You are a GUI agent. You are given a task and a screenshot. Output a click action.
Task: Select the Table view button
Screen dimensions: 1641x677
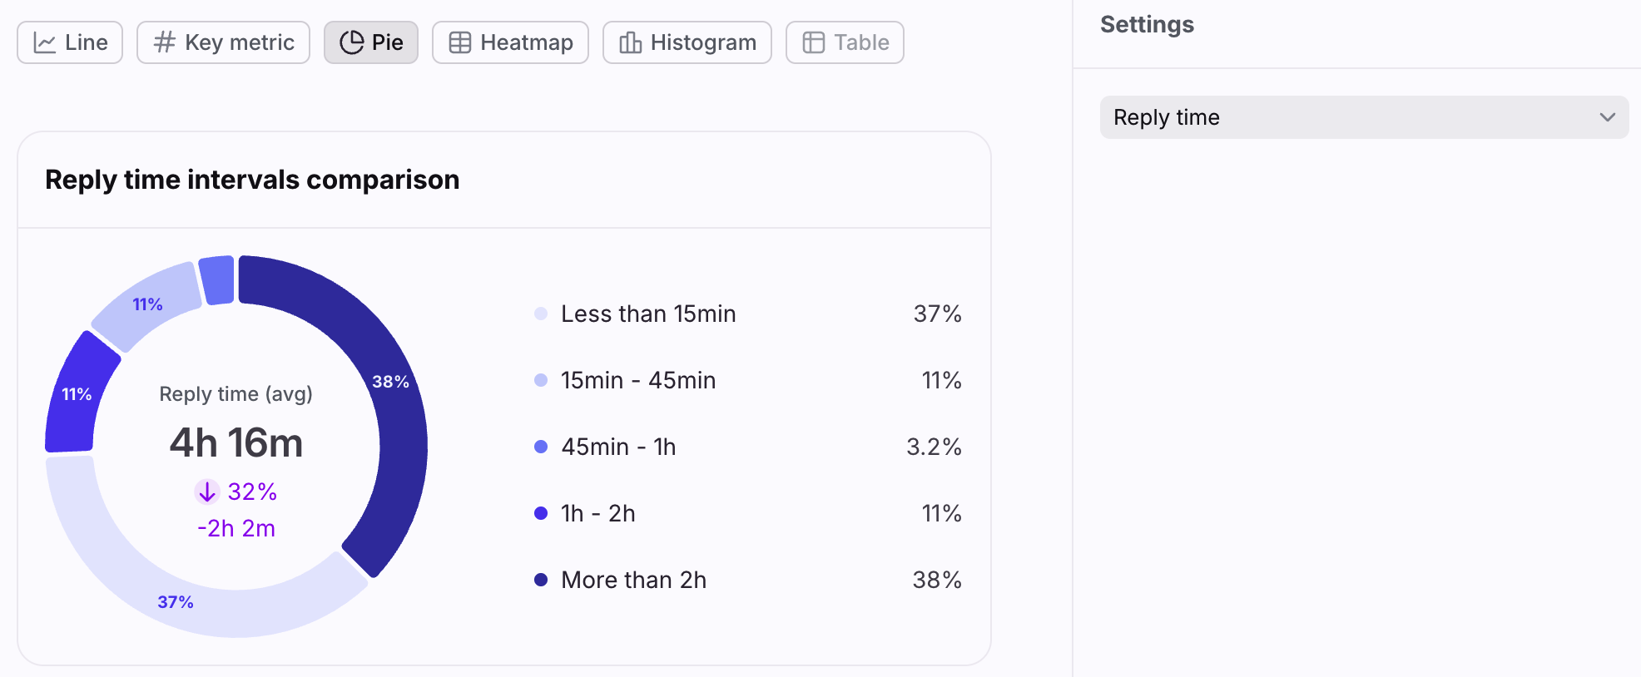click(845, 42)
